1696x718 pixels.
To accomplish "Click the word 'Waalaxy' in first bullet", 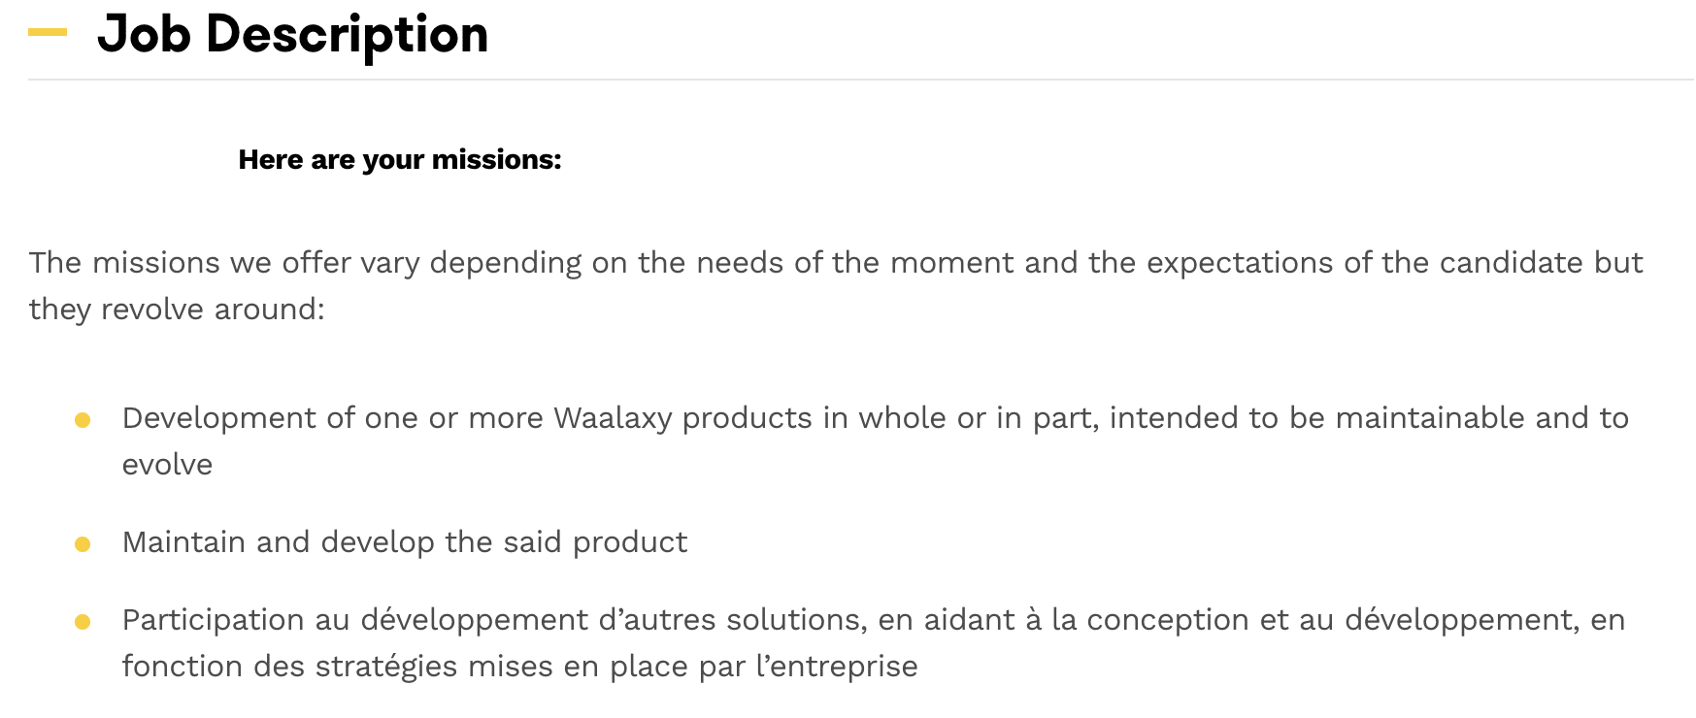I will click(613, 418).
